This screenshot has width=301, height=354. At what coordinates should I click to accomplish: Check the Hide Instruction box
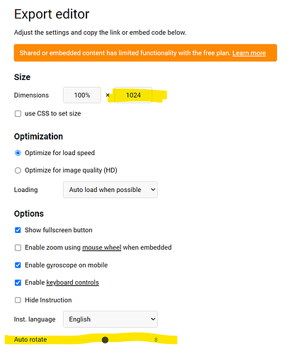pyautogui.click(x=18, y=300)
